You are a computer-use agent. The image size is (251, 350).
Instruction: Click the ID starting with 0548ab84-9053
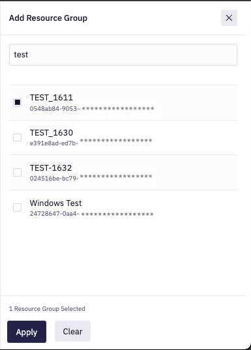[92, 109]
